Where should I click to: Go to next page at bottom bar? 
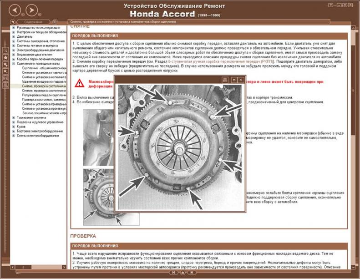pos(192,273)
